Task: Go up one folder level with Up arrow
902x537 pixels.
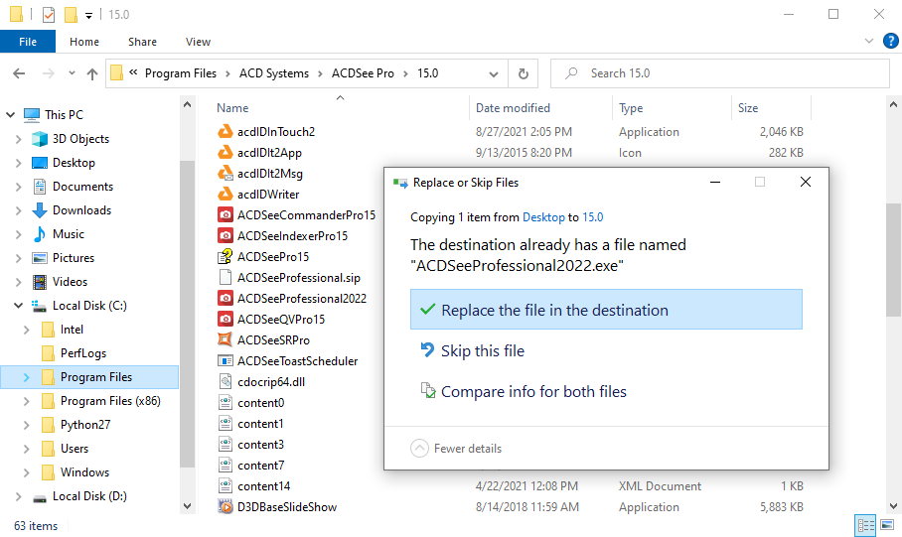Action: tap(92, 73)
